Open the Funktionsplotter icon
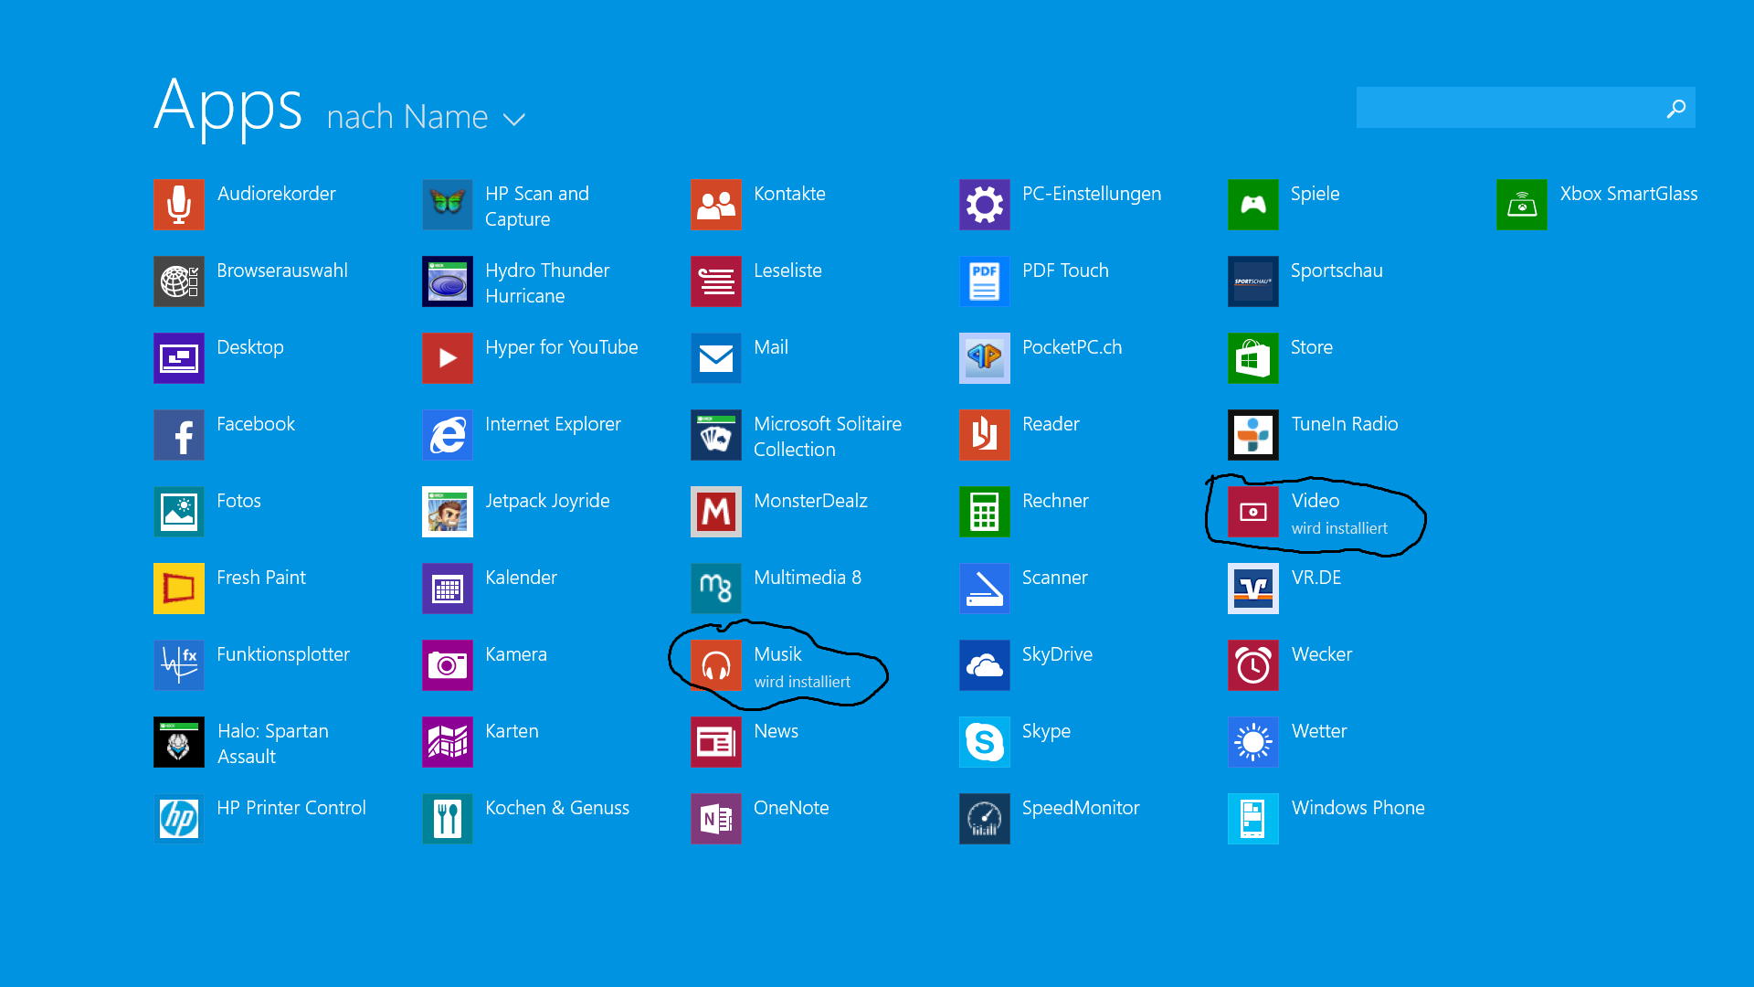This screenshot has height=987, width=1754. 179,665
